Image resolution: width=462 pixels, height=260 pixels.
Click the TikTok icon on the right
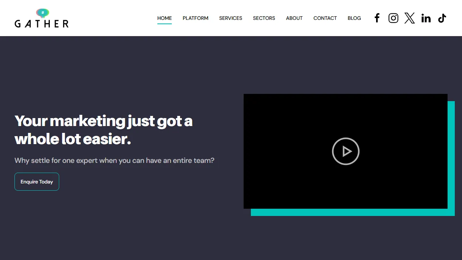click(442, 18)
